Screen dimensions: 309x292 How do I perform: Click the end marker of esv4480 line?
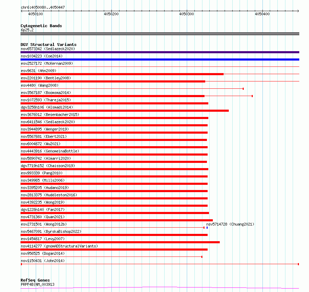(243, 89)
